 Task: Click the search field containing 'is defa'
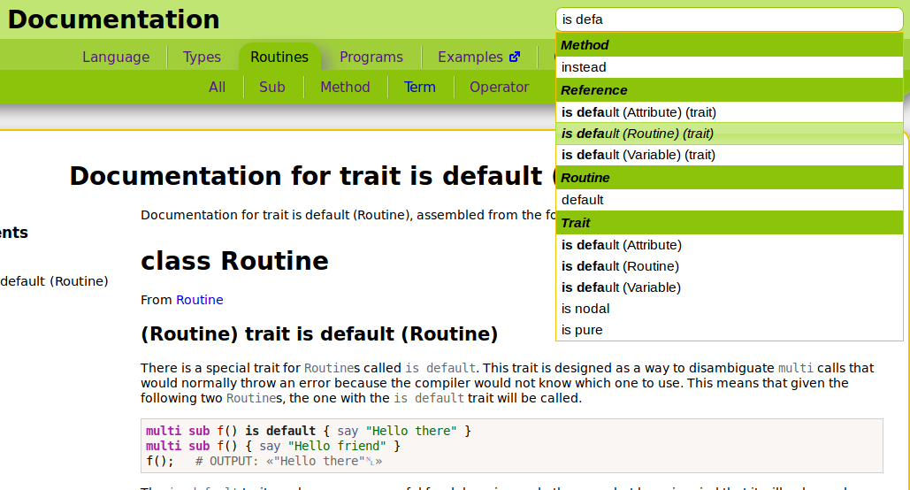729,19
